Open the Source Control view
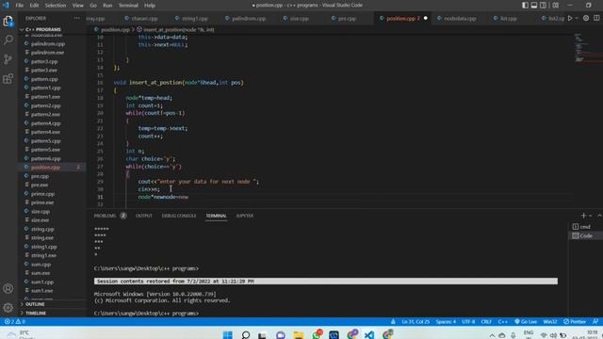Viewport: 603px width, 339px height. 8,59
